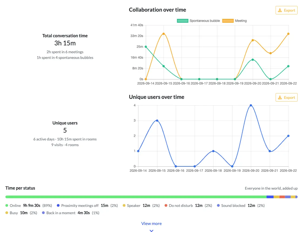Click '2h spent in 6 meetings' text
The image size is (303, 232).
[x=65, y=52]
